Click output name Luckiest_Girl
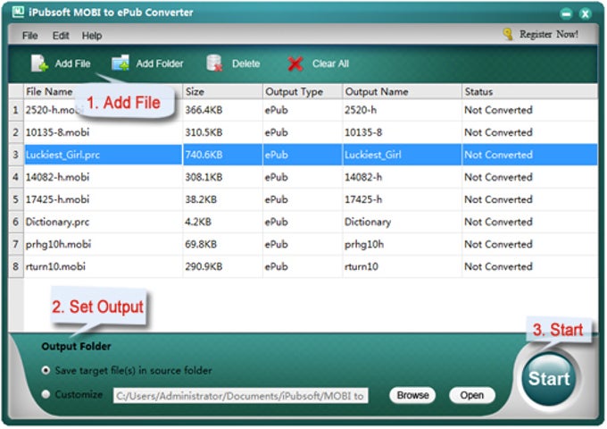Image resolution: width=607 pixels, height=429 pixels. (373, 155)
